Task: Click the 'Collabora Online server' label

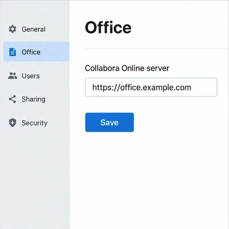Action: click(x=127, y=68)
